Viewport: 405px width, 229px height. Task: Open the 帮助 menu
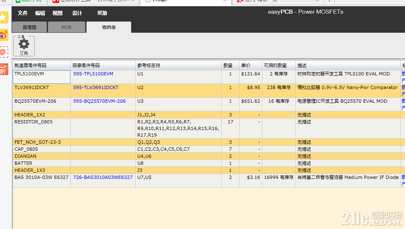tap(102, 13)
